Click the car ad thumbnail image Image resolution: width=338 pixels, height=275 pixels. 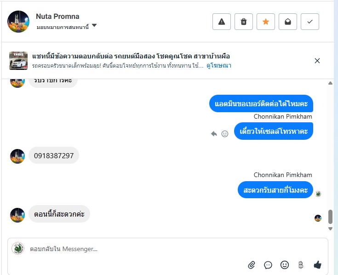tap(18, 61)
